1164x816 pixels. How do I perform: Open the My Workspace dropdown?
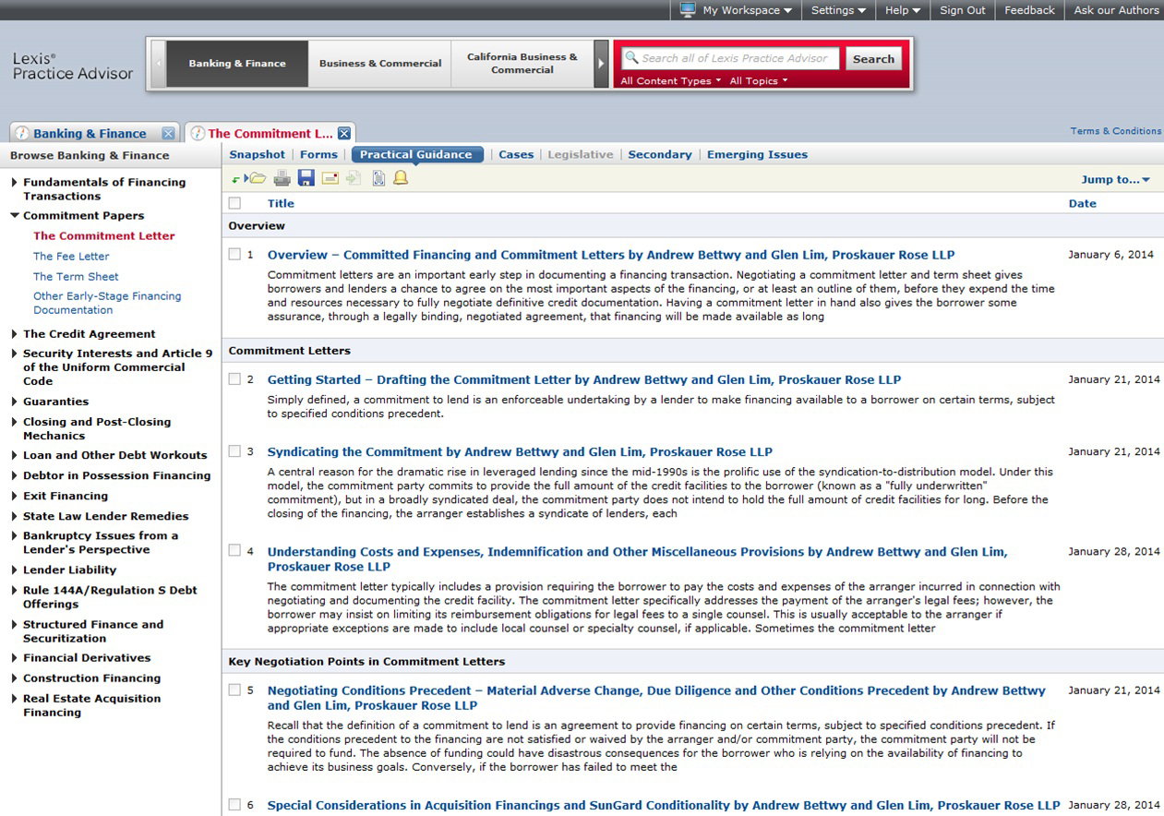pyautogui.click(x=747, y=10)
